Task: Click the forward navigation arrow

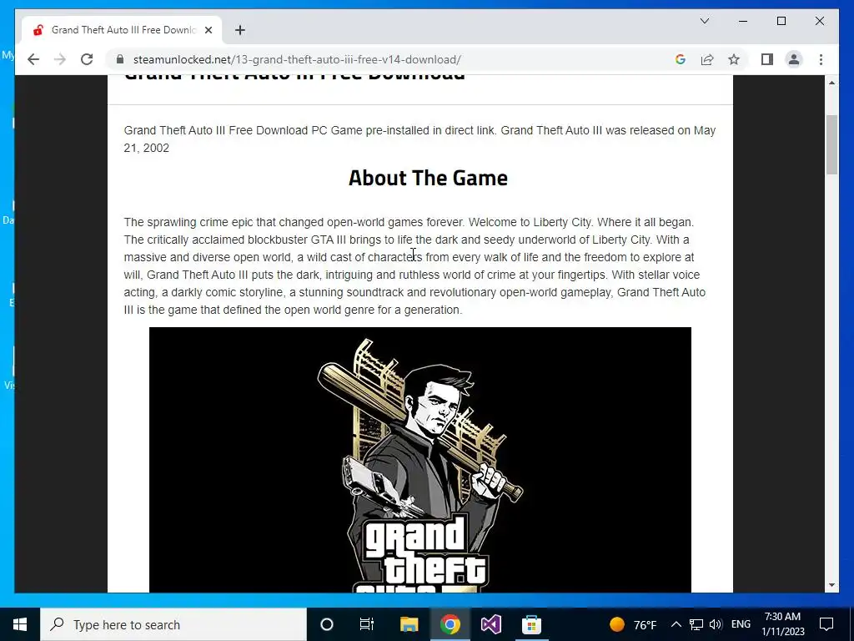Action: [x=60, y=59]
